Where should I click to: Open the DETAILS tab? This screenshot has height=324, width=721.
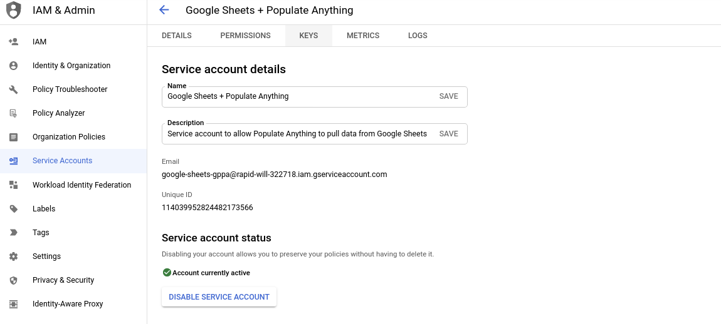tap(177, 35)
